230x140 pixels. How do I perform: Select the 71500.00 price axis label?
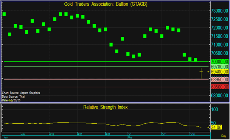pos(219,36)
